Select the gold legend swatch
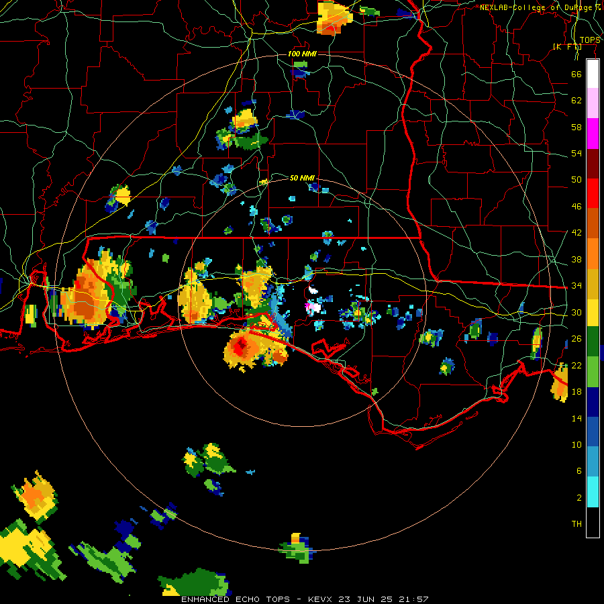Screen dimensions: 604x604 coord(593,284)
